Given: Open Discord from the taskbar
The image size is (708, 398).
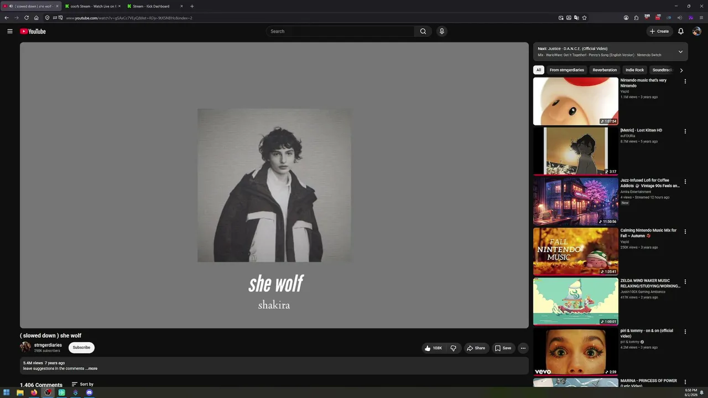Looking at the screenshot, I should click(x=89, y=392).
